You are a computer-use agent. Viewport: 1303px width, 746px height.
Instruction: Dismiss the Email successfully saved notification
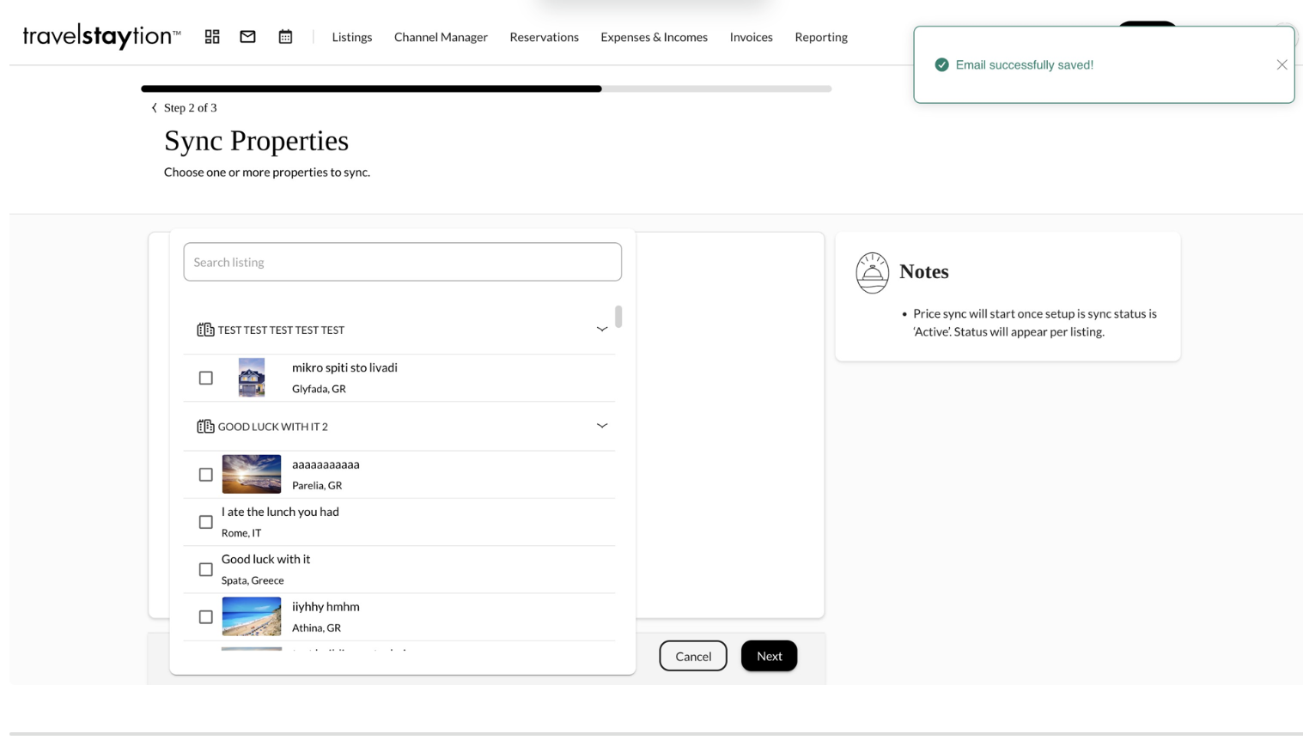(x=1281, y=65)
